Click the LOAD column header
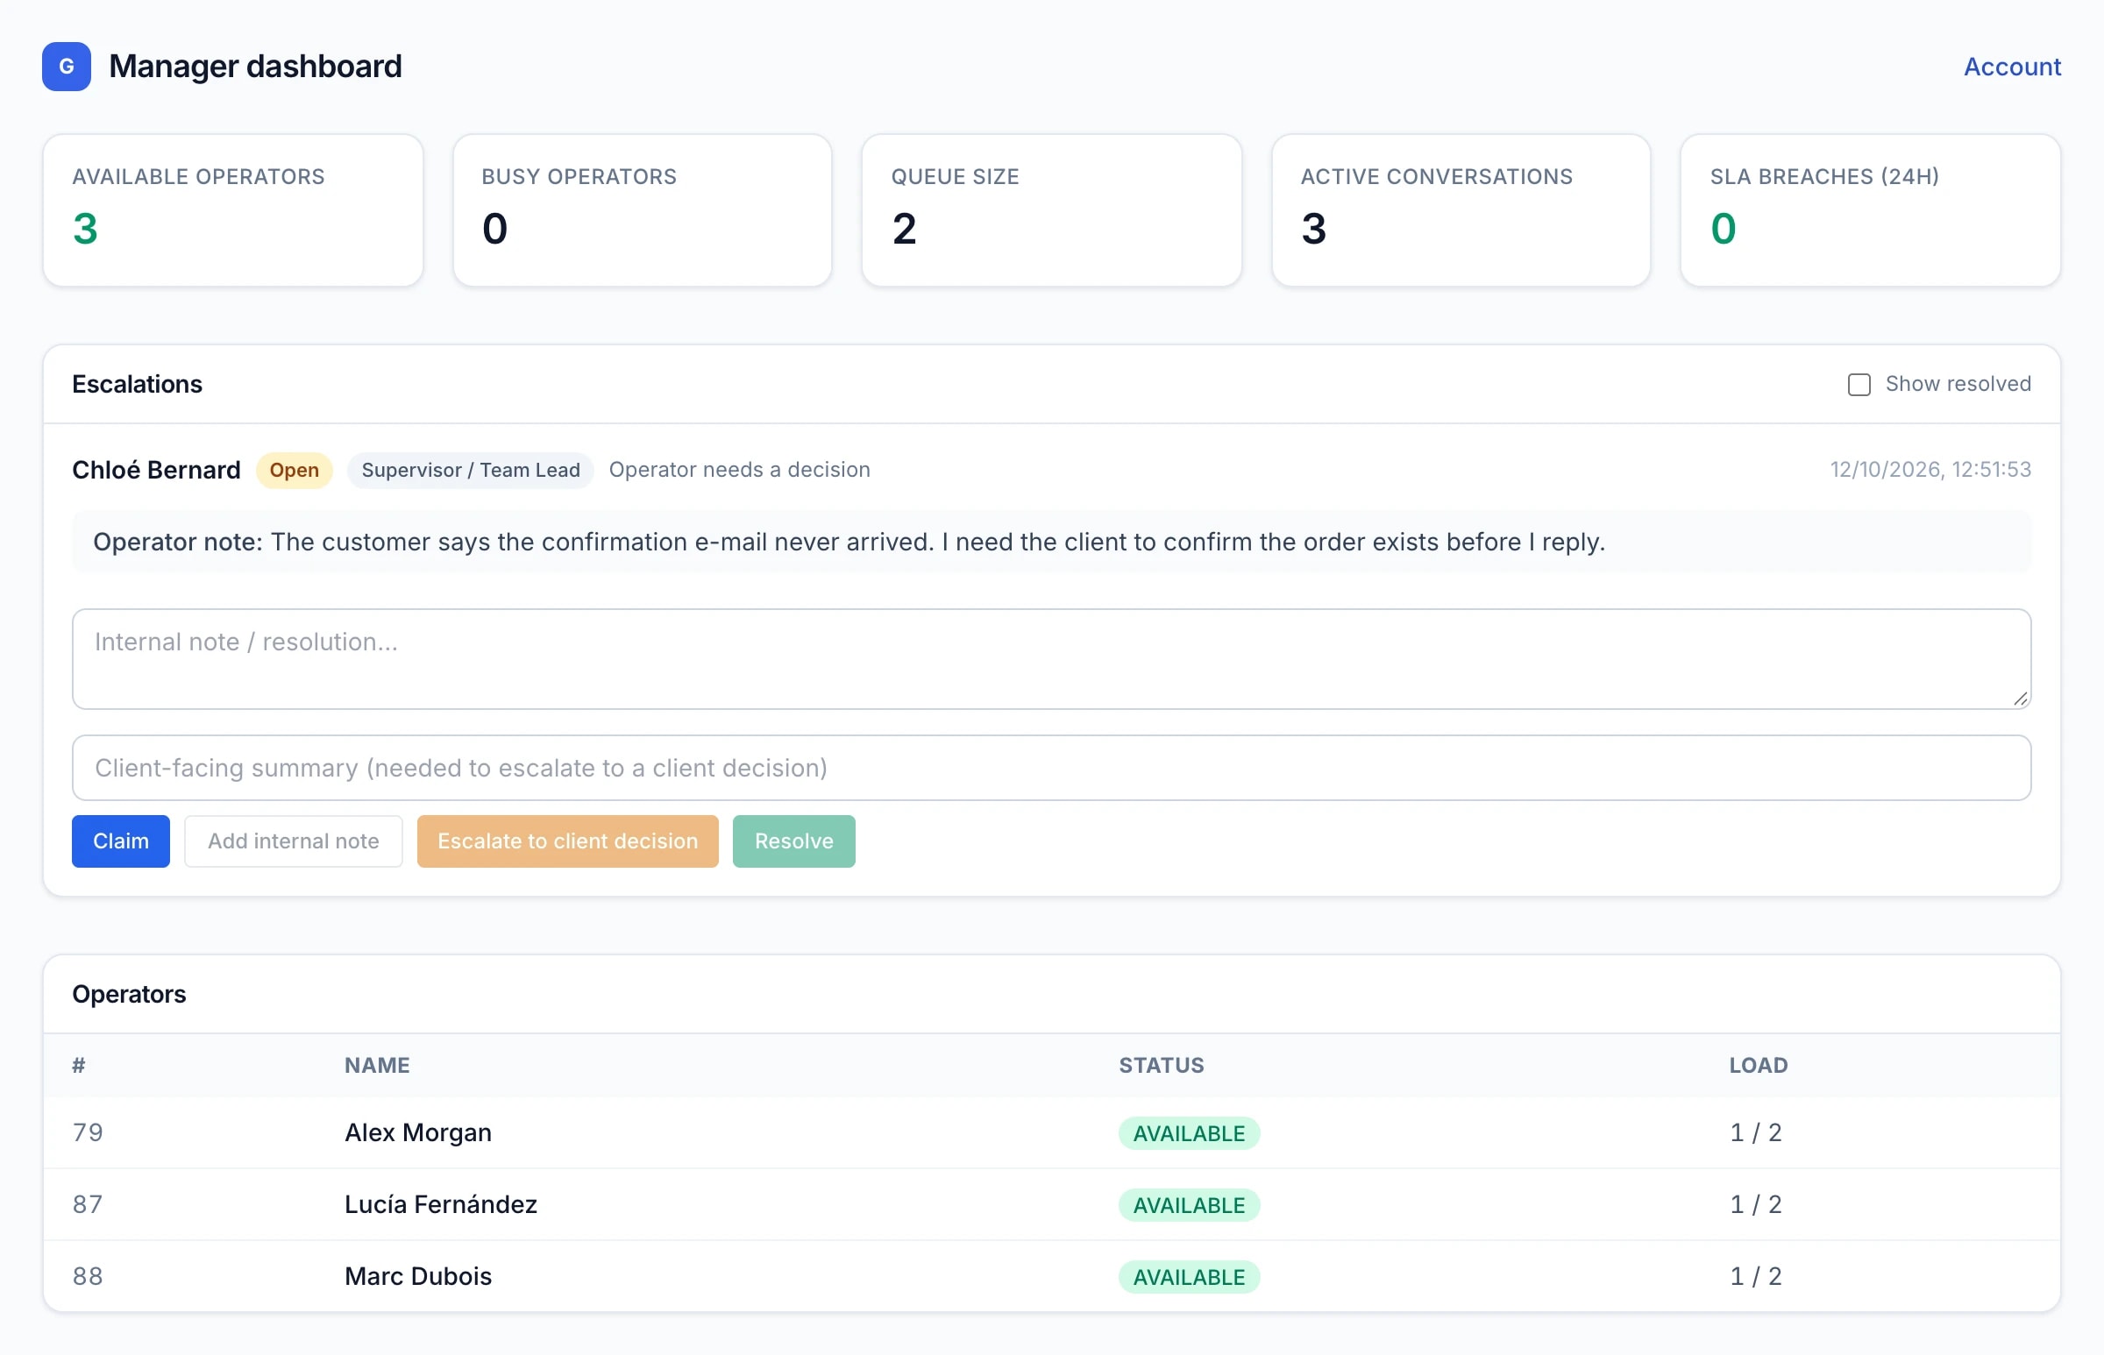The width and height of the screenshot is (2104, 1355). pyautogui.click(x=1758, y=1066)
